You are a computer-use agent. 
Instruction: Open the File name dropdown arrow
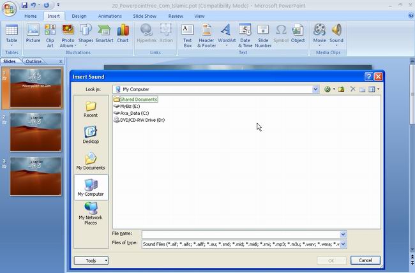pos(343,234)
